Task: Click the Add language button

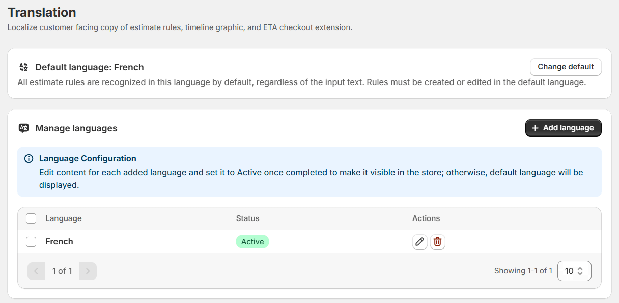Action: tap(563, 128)
